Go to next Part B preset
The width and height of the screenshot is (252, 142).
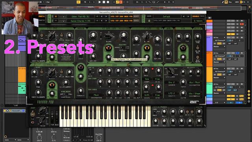pyautogui.click(x=106, y=21)
